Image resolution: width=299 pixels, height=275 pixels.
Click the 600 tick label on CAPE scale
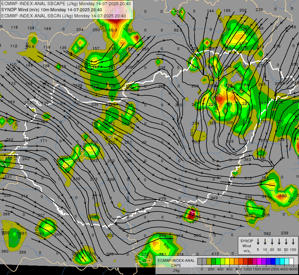tap(229, 269)
